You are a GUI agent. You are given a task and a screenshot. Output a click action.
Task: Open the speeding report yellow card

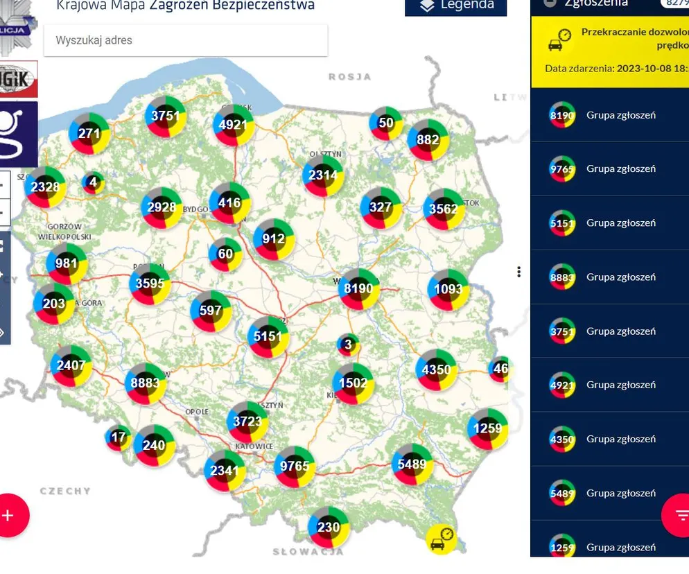(610, 52)
